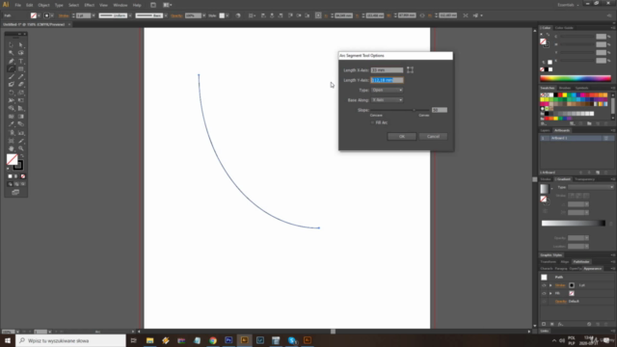This screenshot has width=617, height=347.
Task: Click the Slope slider in arc dialog
Action: click(400, 110)
